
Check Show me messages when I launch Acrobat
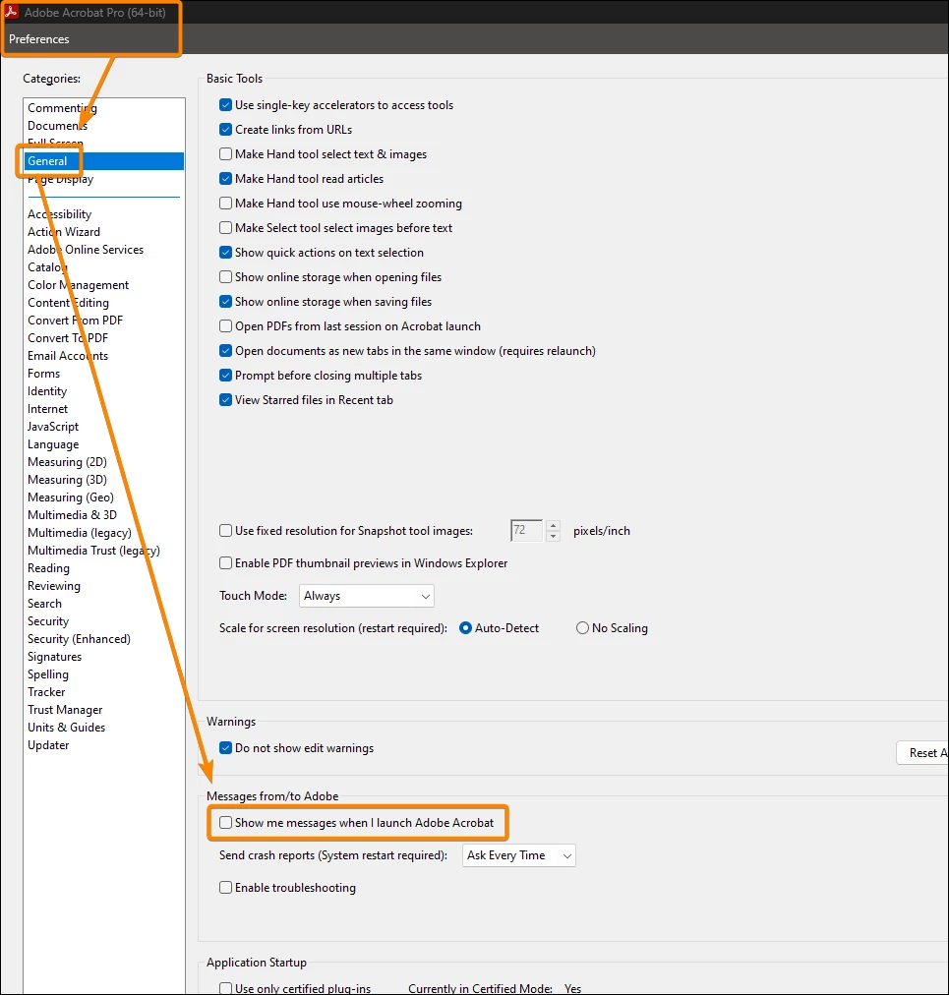pyautogui.click(x=225, y=823)
